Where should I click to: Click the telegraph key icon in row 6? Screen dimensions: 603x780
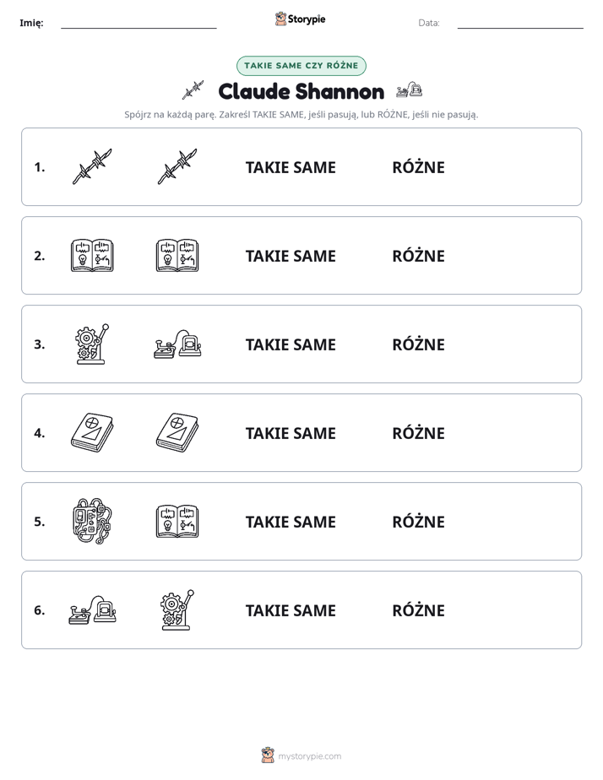(x=92, y=609)
